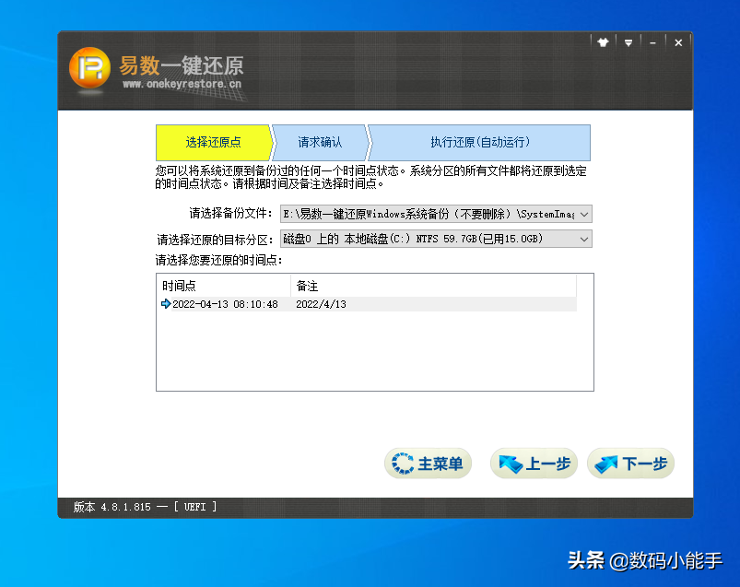Open the title bar drop-down menu arrow icon
740x587 pixels.
click(x=628, y=43)
